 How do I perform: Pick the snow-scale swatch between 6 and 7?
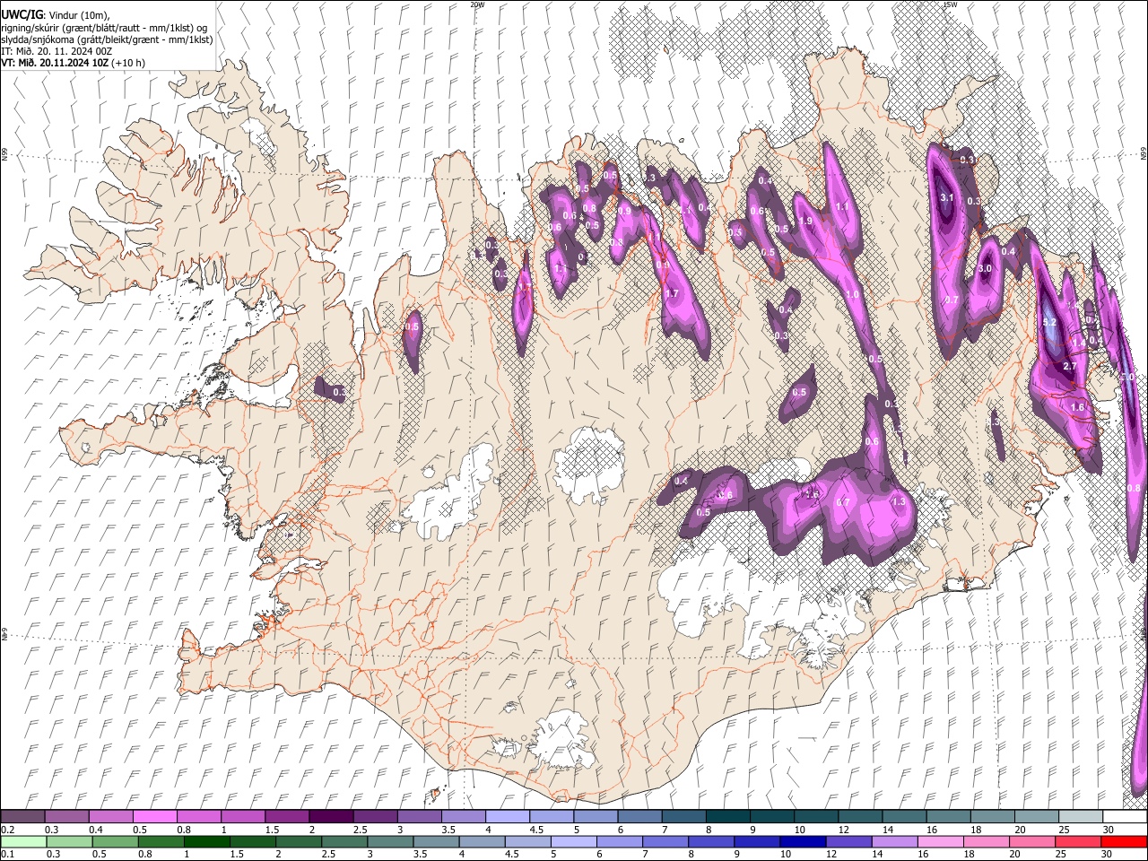pyautogui.click(x=639, y=817)
